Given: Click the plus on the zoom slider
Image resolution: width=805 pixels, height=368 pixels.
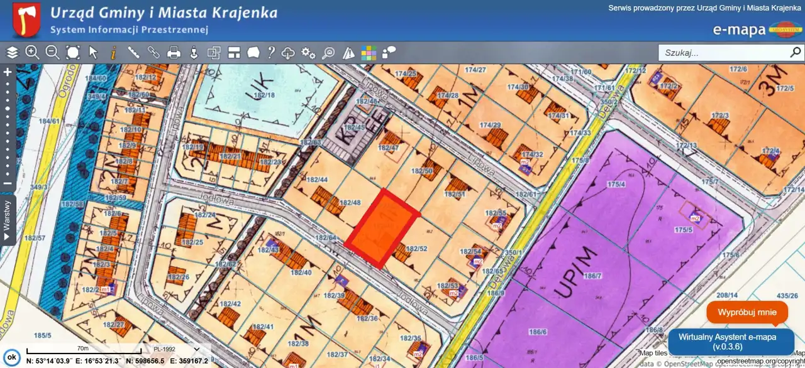Looking at the screenshot, I should click(8, 72).
